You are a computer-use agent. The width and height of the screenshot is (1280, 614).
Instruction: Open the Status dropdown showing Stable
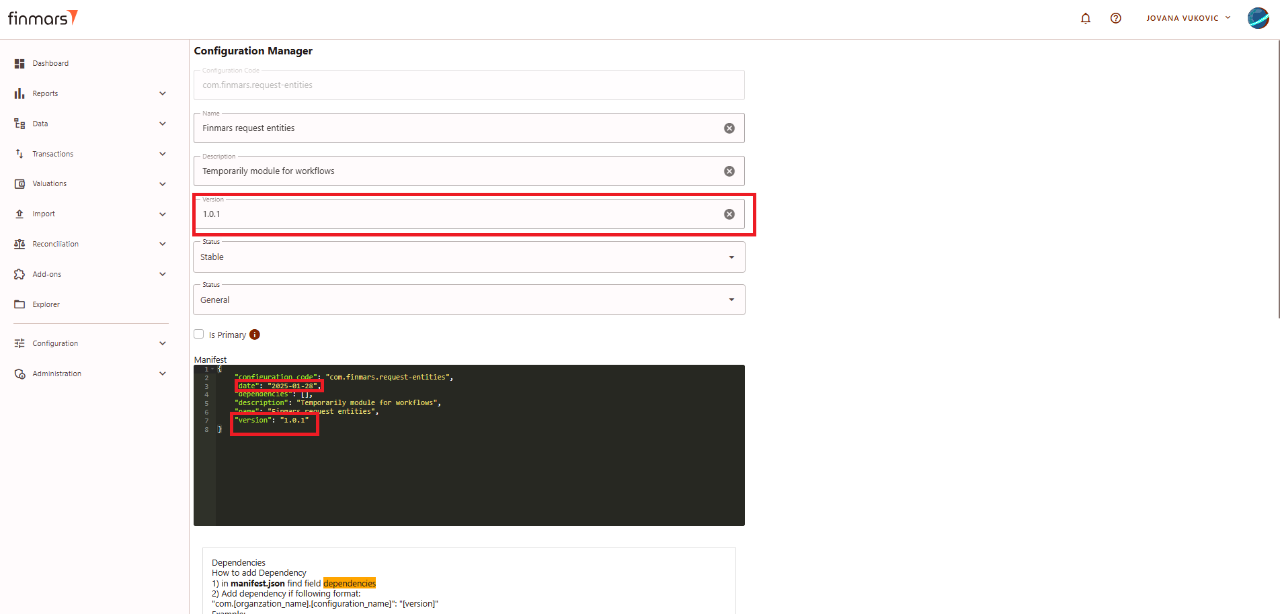click(x=469, y=257)
